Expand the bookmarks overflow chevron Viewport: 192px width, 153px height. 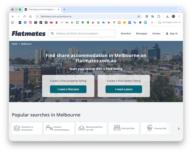point(152,22)
